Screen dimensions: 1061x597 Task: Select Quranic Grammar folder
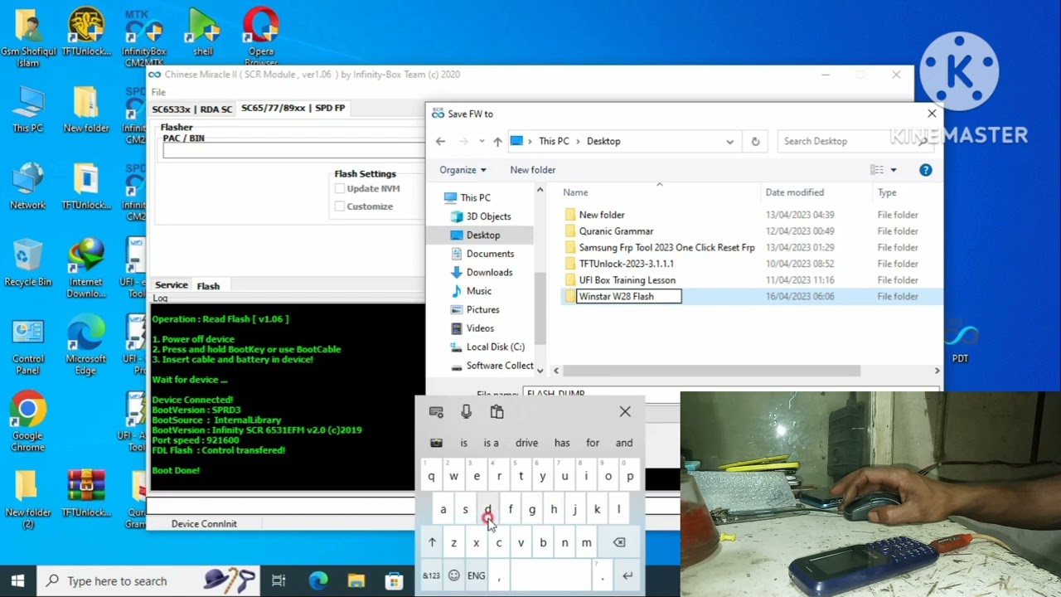tap(616, 231)
